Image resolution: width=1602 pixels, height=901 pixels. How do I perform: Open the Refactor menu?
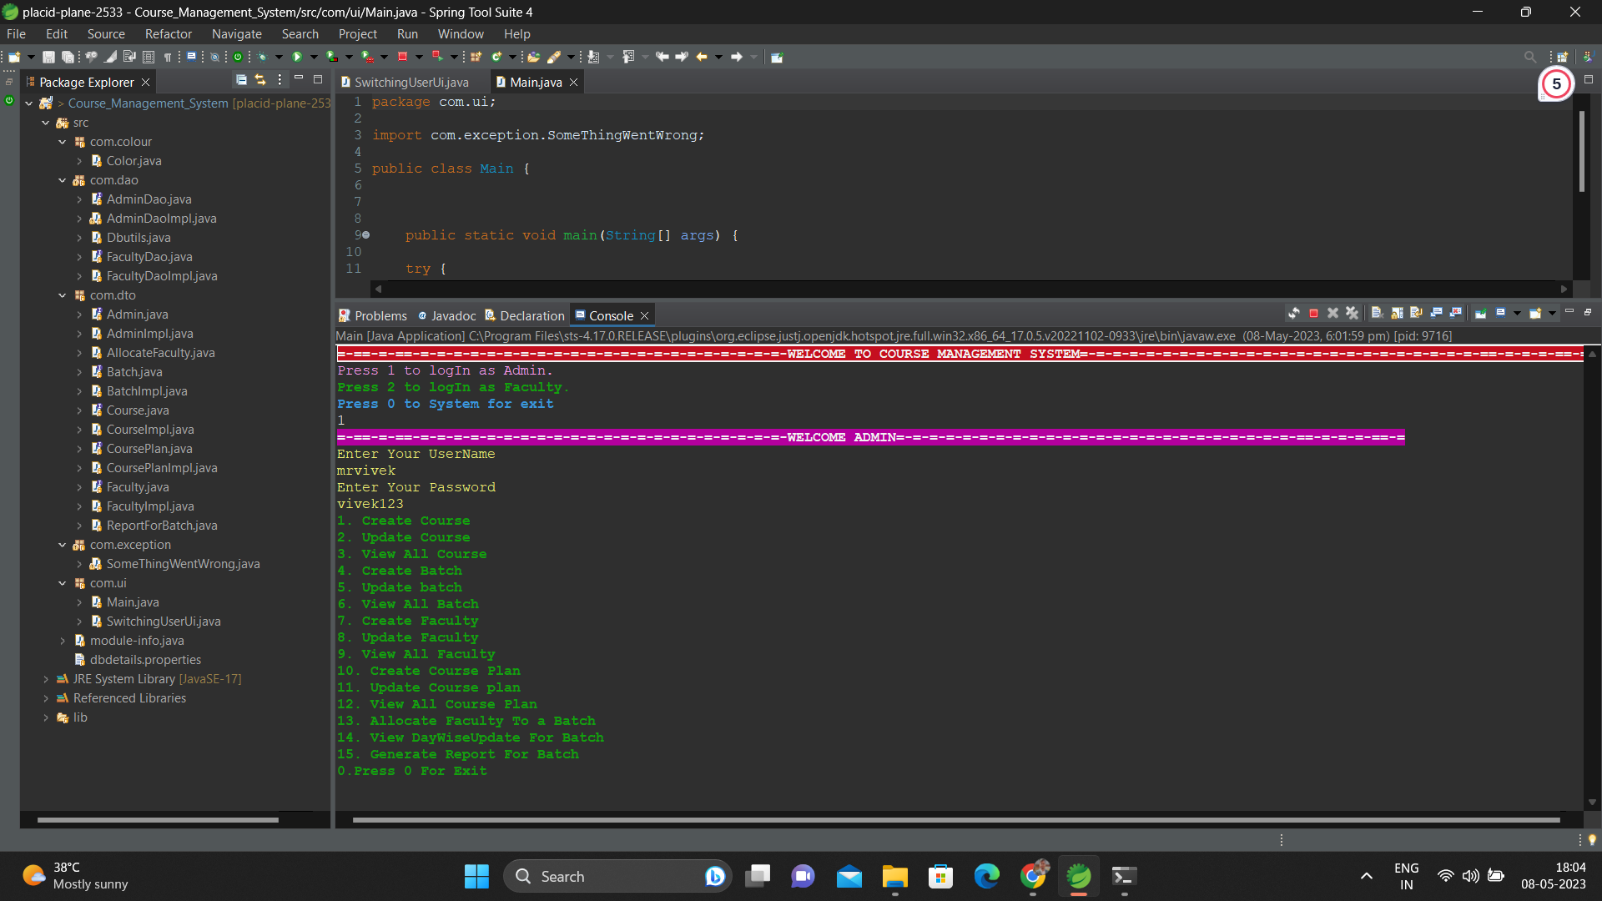pyautogui.click(x=168, y=34)
